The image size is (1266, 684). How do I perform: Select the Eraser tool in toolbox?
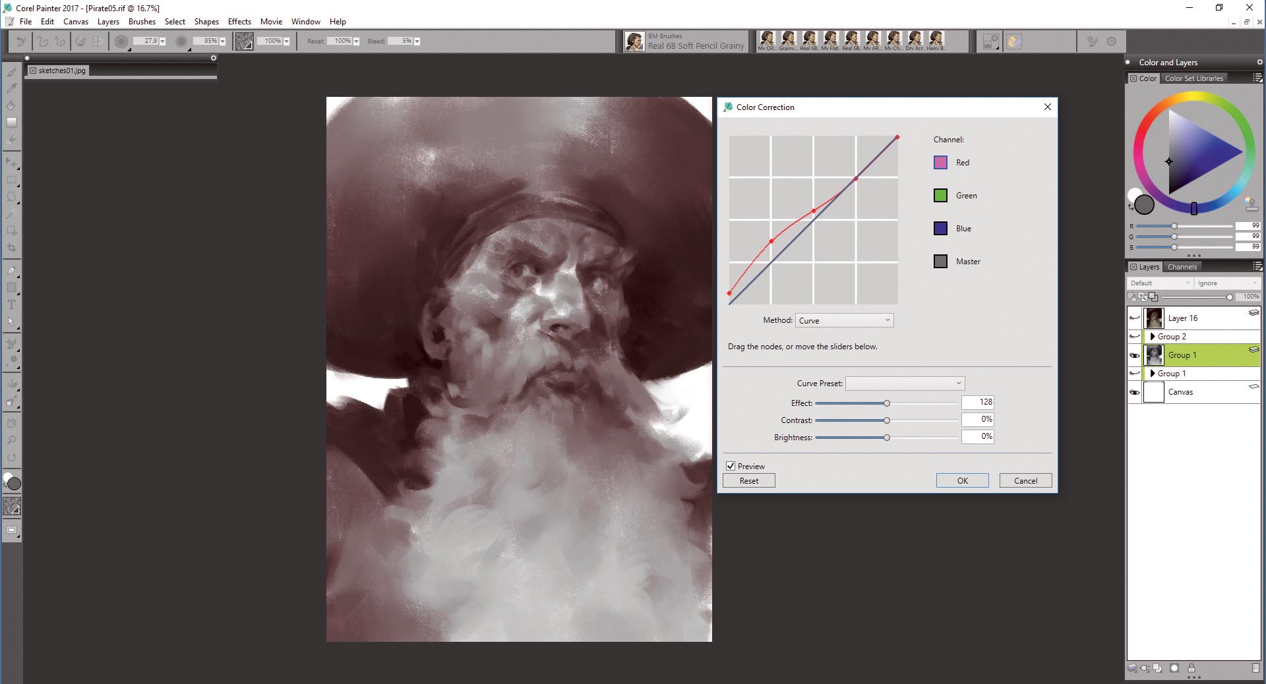[11, 140]
